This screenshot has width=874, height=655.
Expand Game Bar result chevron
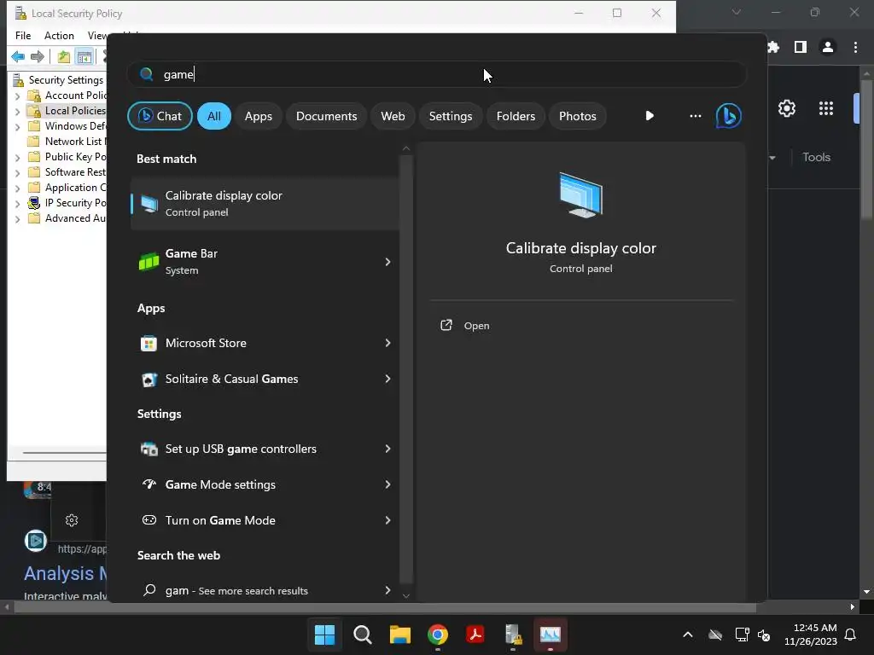click(x=387, y=262)
